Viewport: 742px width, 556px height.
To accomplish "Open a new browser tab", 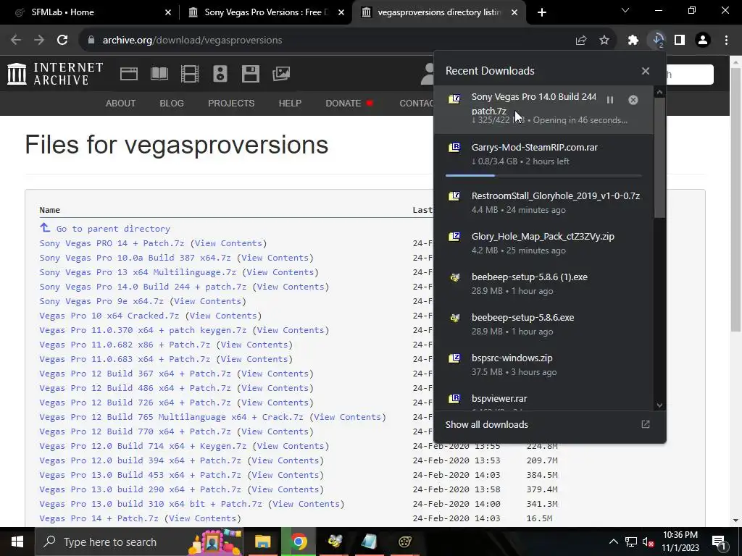I will (x=542, y=12).
